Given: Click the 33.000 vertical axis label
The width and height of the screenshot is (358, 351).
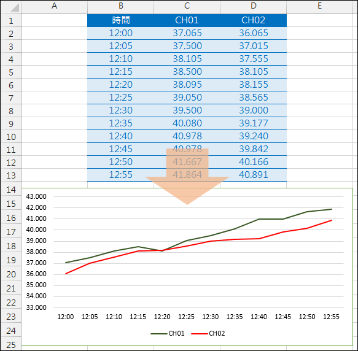Looking at the screenshot, I should [x=36, y=307].
